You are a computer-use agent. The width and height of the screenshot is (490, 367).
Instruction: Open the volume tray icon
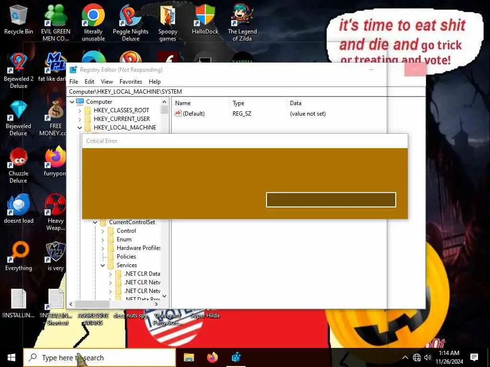pos(428,357)
